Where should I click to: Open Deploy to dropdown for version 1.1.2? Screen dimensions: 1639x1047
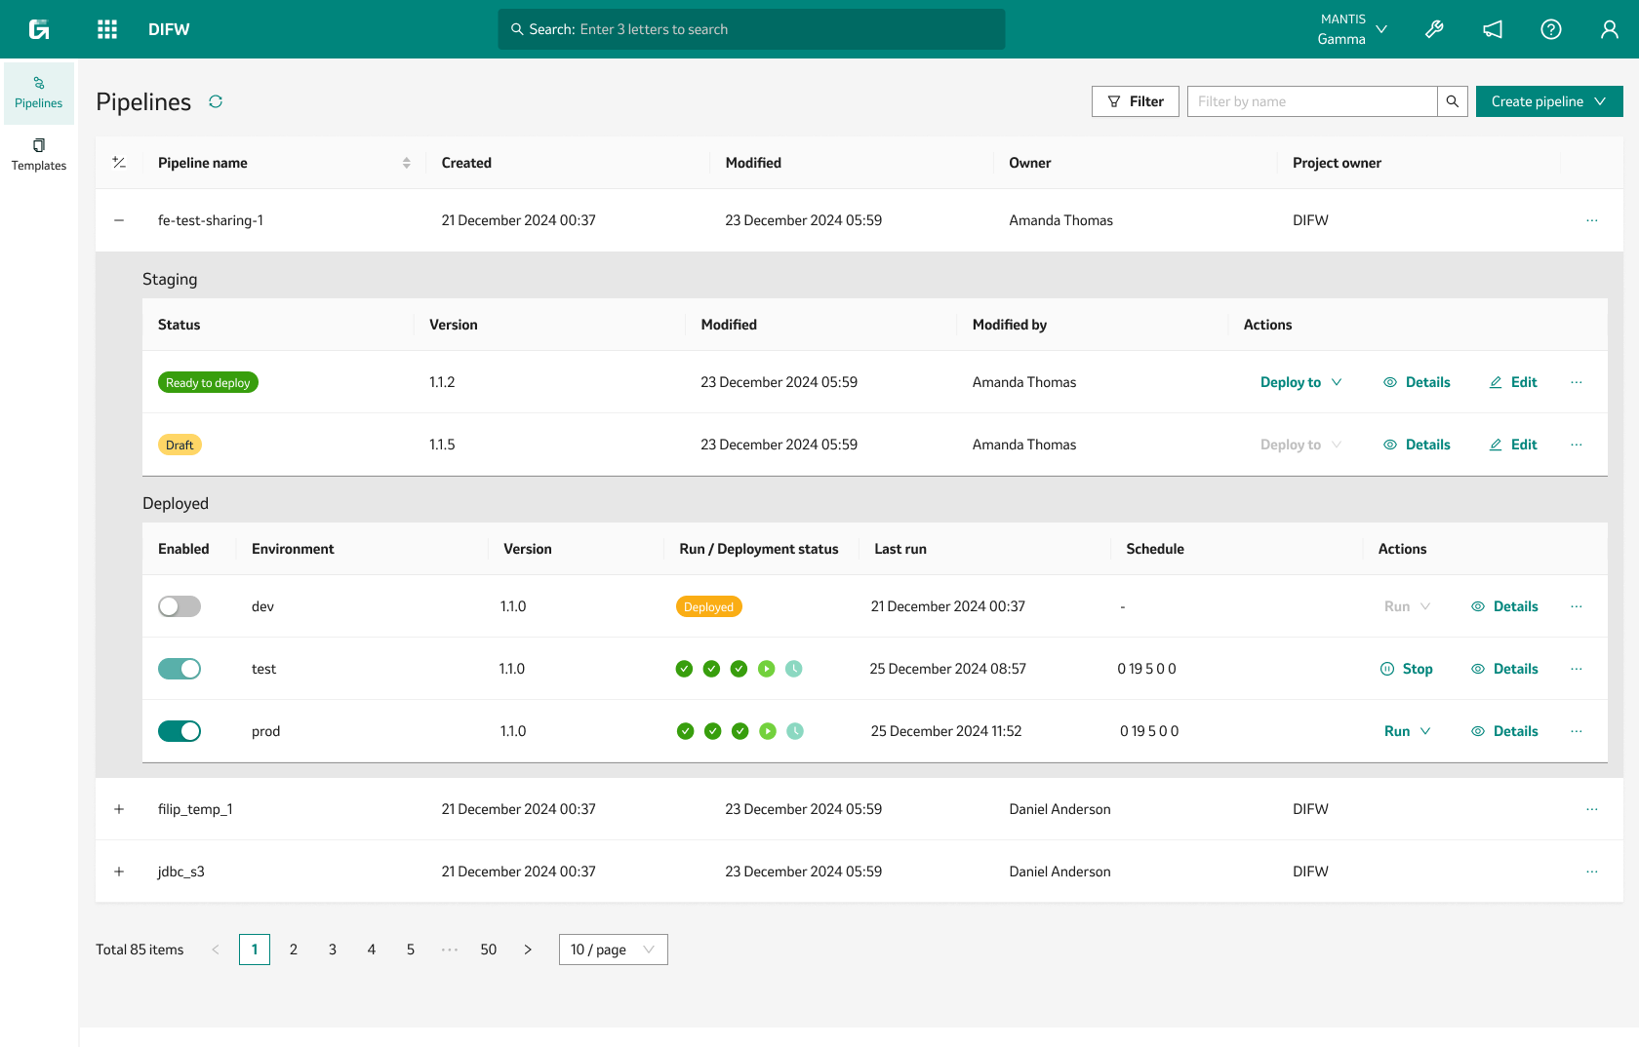coord(1300,381)
